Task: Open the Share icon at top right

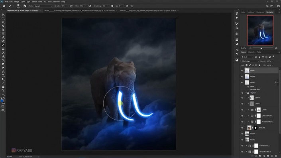Action: pos(278,6)
